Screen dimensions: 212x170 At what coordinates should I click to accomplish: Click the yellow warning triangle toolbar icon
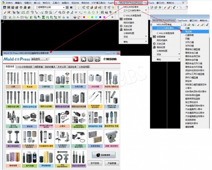(89, 12)
